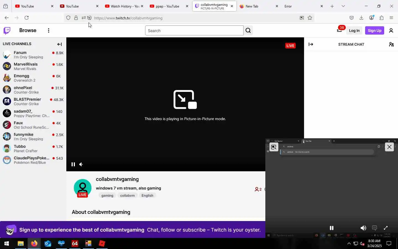Click the Sign Up button
Viewport: 398px width, 249px height.
point(375,30)
